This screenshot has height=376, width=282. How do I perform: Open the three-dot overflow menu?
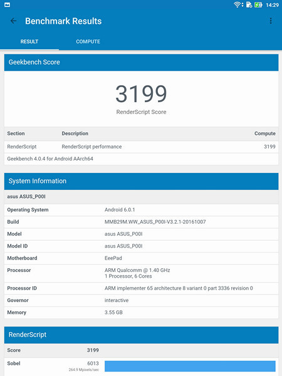click(x=271, y=21)
